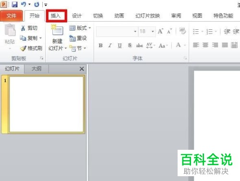240x181 pixels.
Task: Activate 格式刷 (Format Painter)
Action: pyautogui.click(x=31, y=48)
